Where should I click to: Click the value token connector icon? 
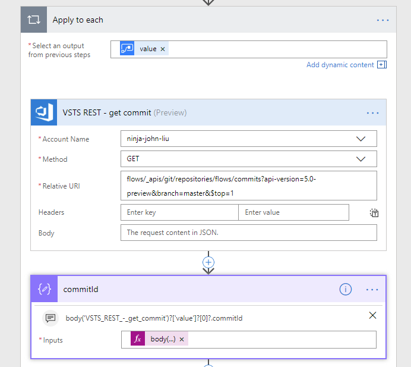click(127, 49)
